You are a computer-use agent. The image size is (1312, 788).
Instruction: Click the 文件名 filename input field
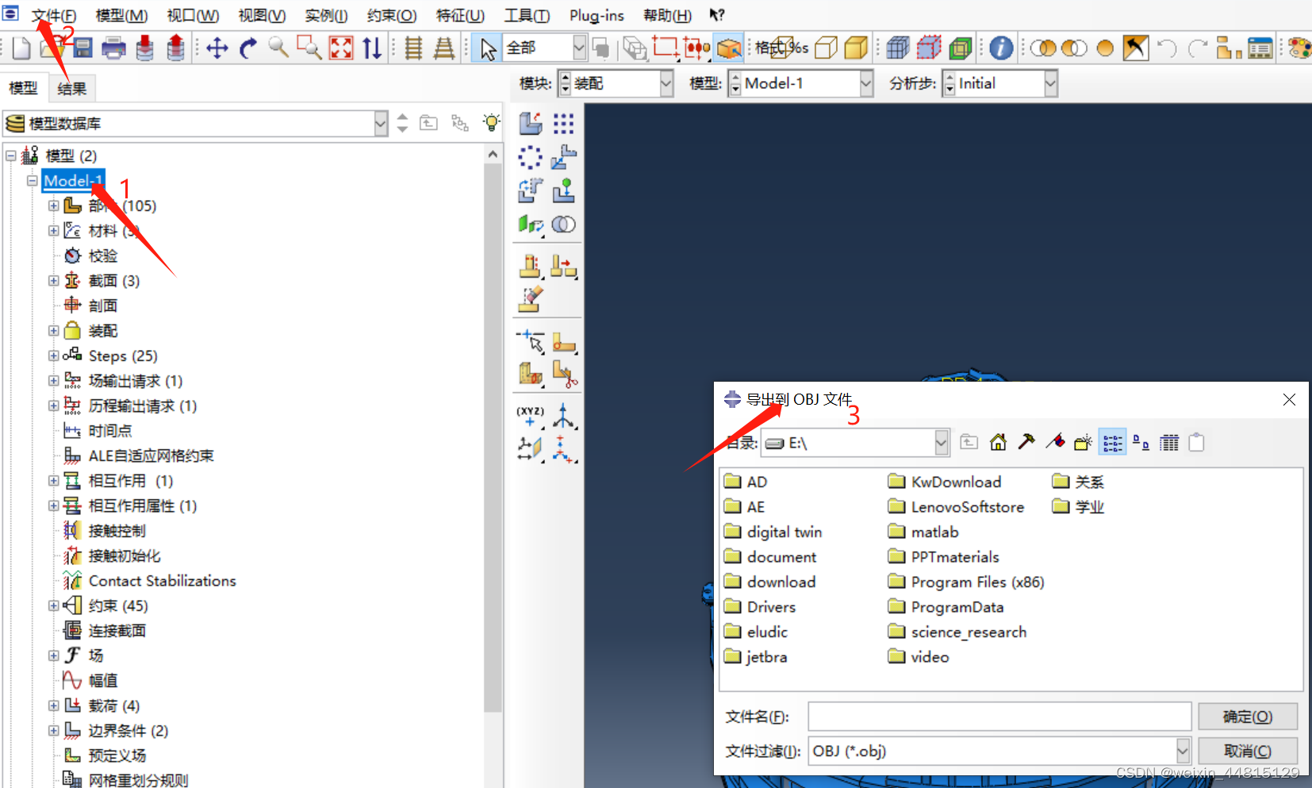point(999,717)
